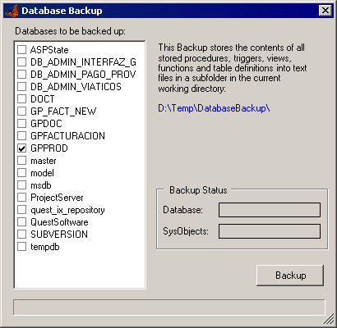Enable GP_FACT_NEW checkbox
337x328 pixels.
21,112
